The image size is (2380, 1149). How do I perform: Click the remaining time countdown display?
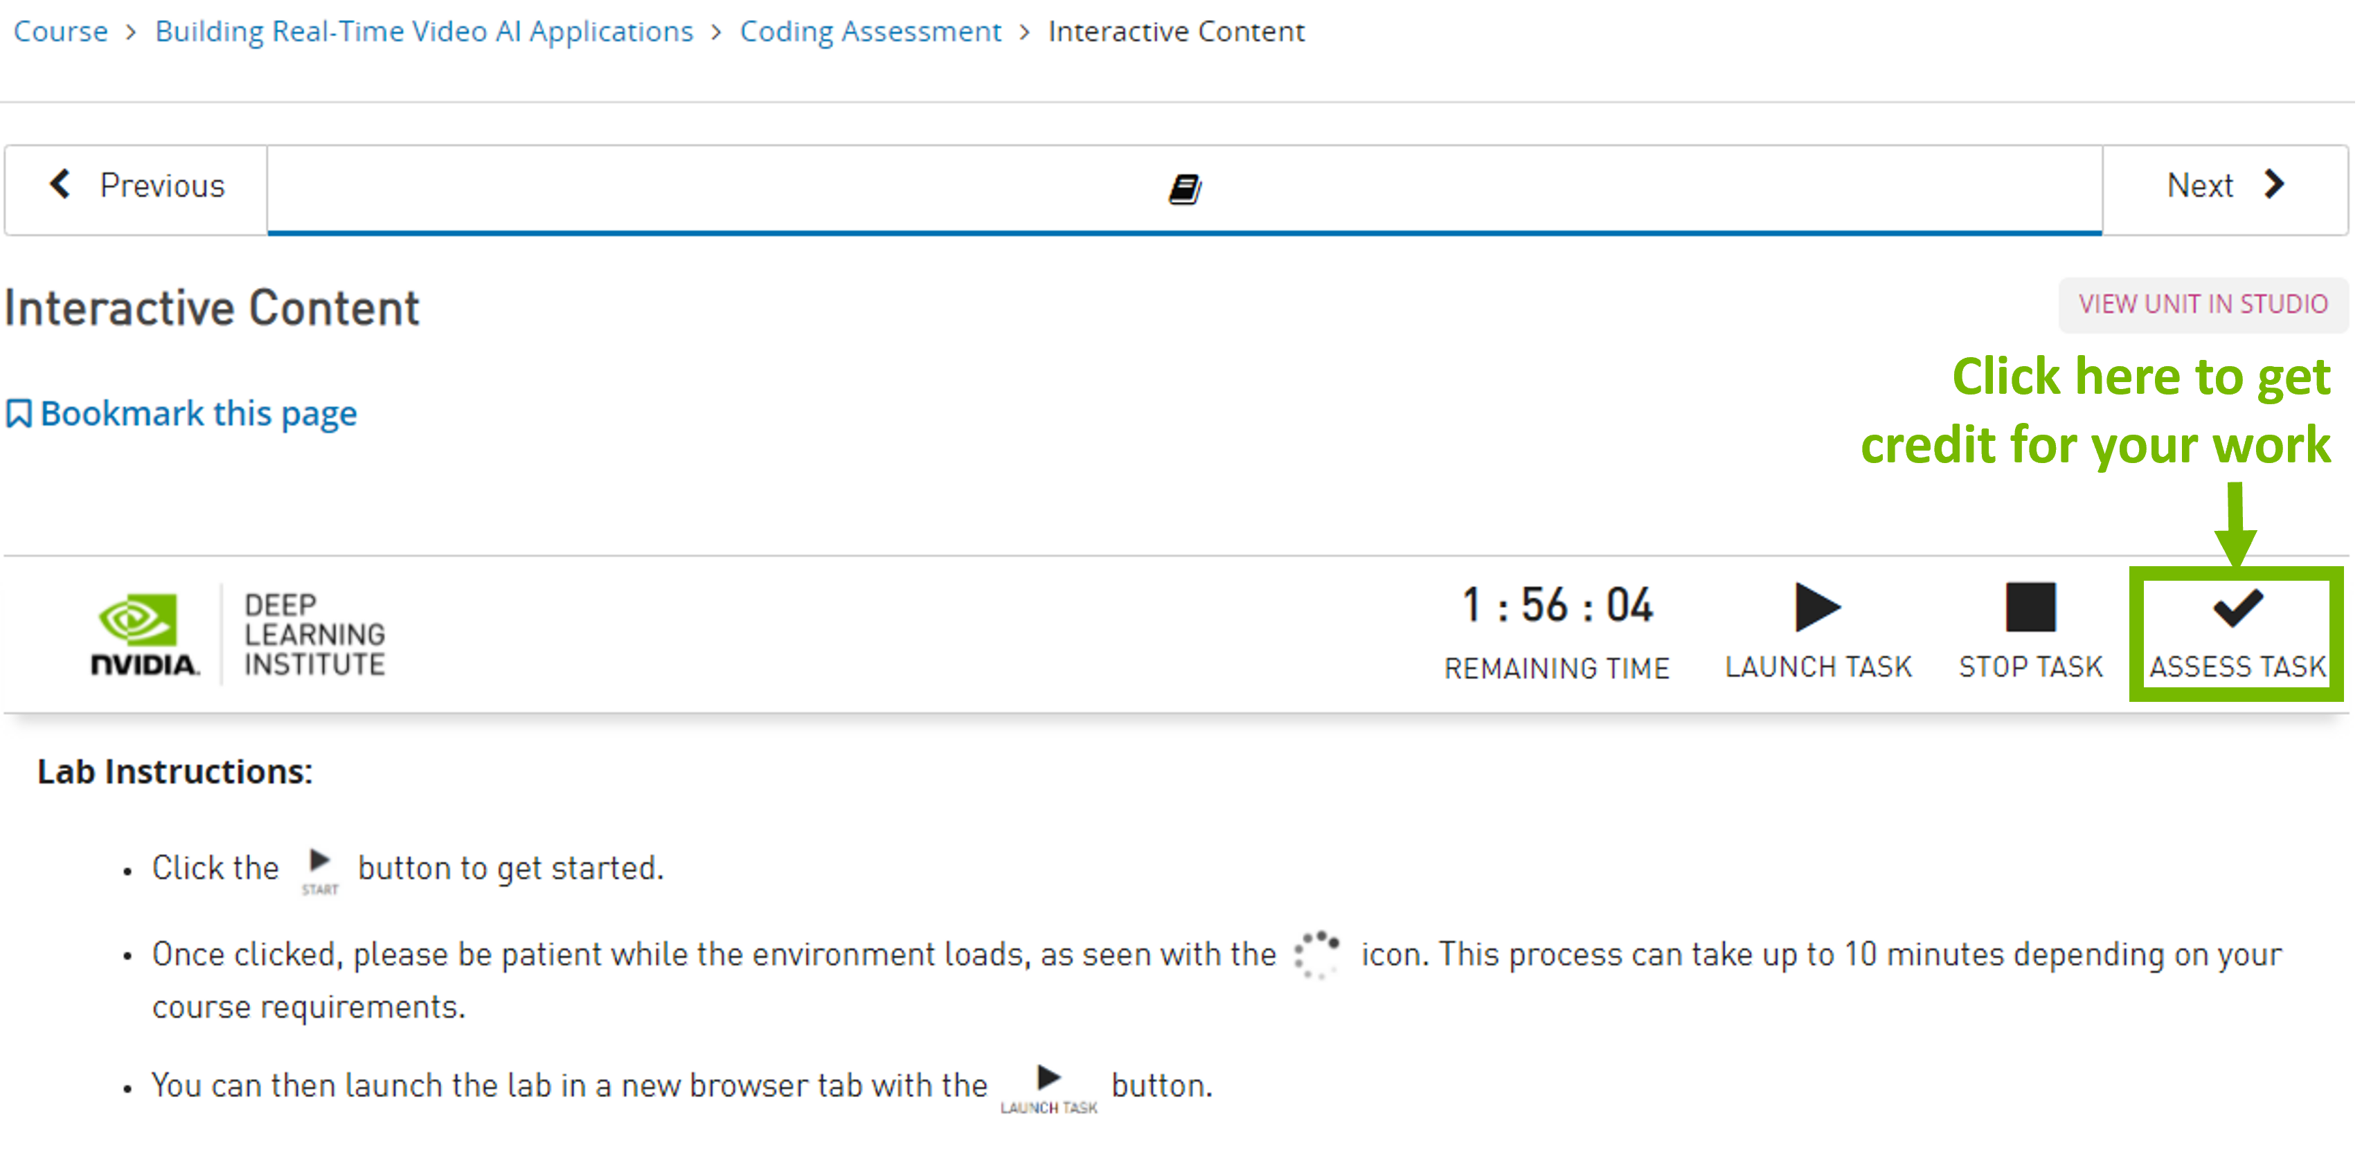coord(1557,607)
